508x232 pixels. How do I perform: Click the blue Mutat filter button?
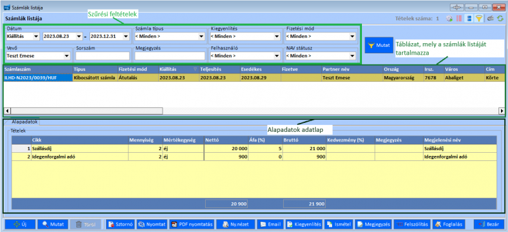click(378, 45)
